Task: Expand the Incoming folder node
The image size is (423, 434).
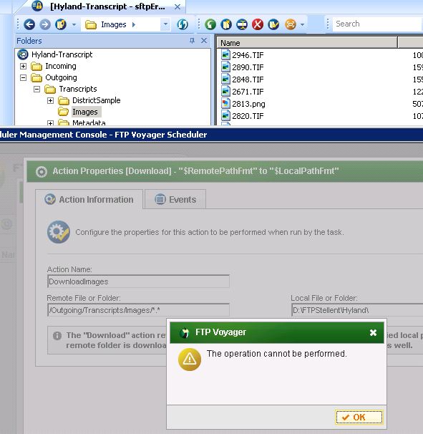Action: (23, 66)
